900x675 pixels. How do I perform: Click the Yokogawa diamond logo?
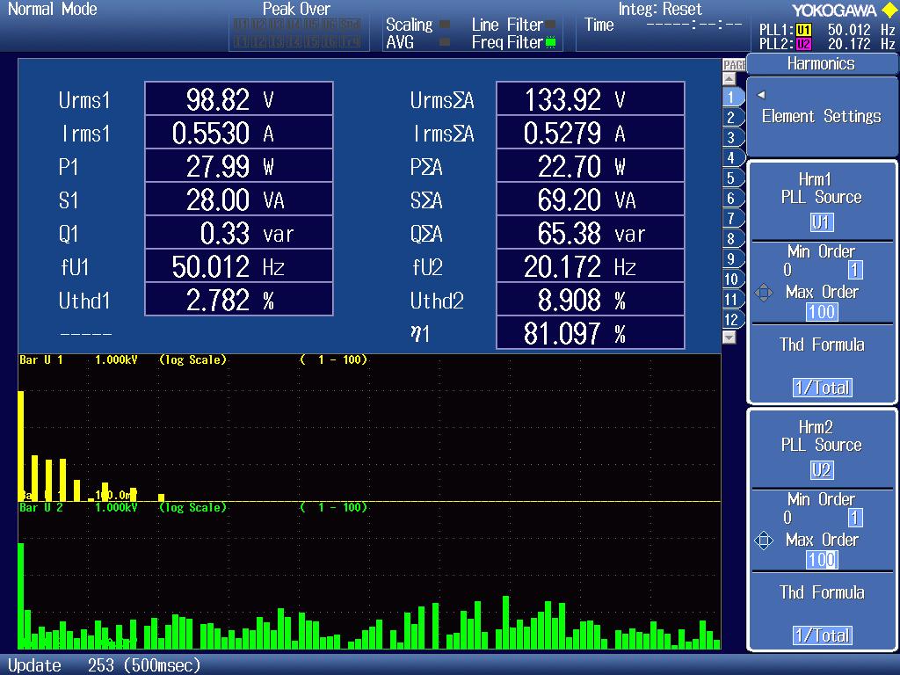[889, 9]
